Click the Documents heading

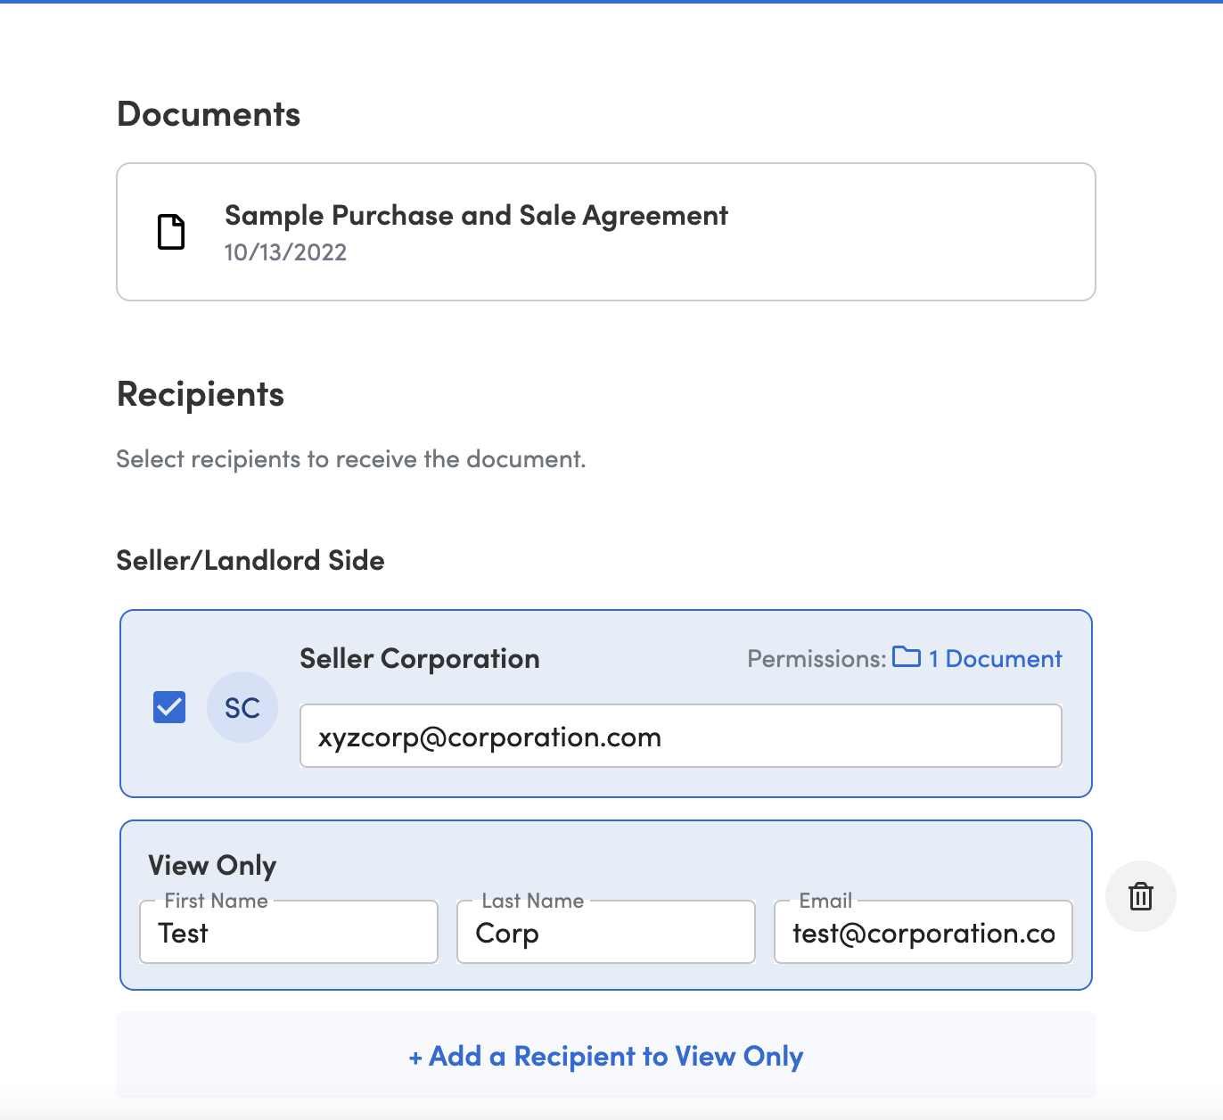pyautogui.click(x=209, y=114)
